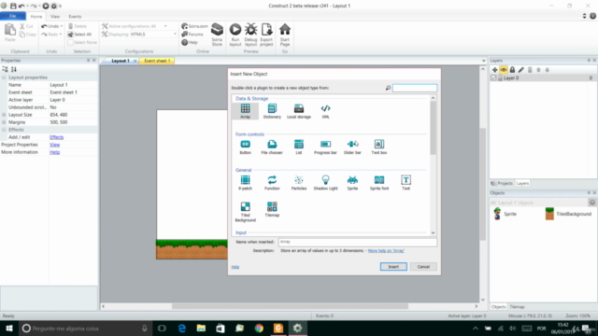598x336 pixels.
Task: Click the layout horizontal scrollbar
Action: point(290,306)
